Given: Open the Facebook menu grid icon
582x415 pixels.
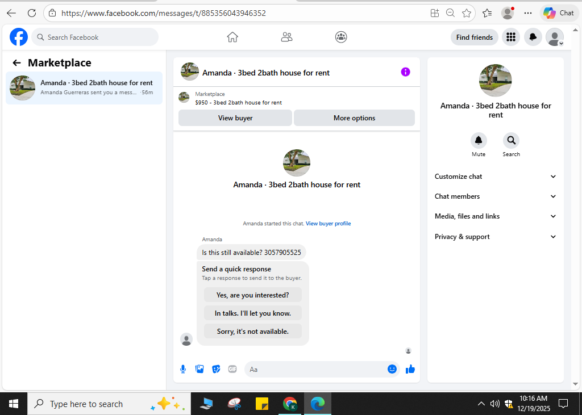Looking at the screenshot, I should (511, 37).
